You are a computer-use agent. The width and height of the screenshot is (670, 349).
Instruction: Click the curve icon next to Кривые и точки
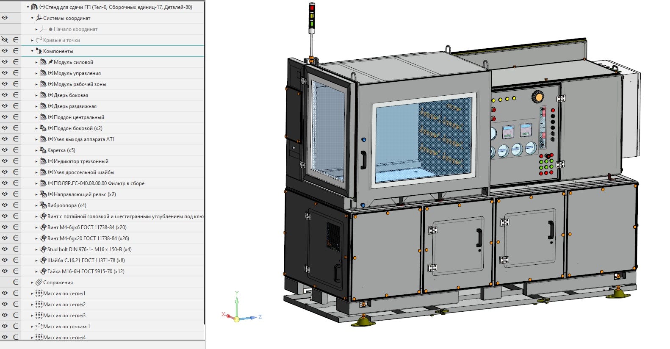(39, 40)
